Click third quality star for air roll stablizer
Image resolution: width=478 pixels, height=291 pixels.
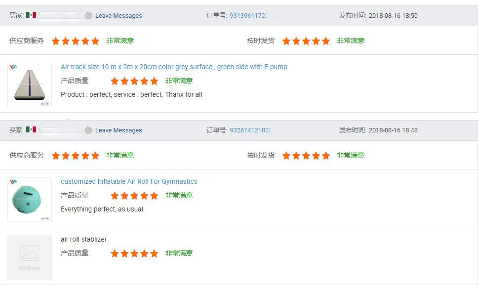(x=134, y=253)
